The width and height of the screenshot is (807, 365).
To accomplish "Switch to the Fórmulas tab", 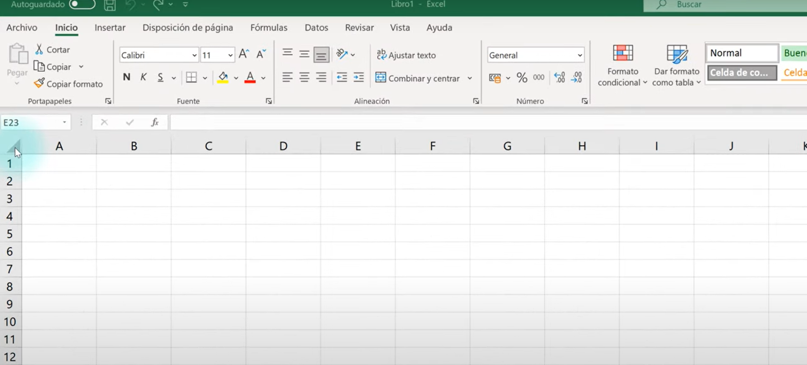I will click(268, 27).
